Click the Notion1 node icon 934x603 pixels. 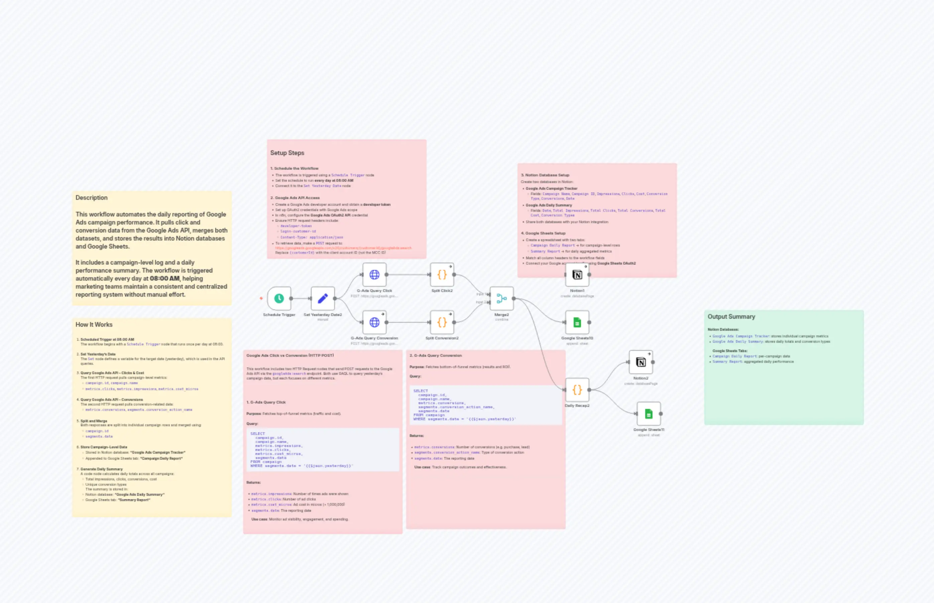point(577,275)
